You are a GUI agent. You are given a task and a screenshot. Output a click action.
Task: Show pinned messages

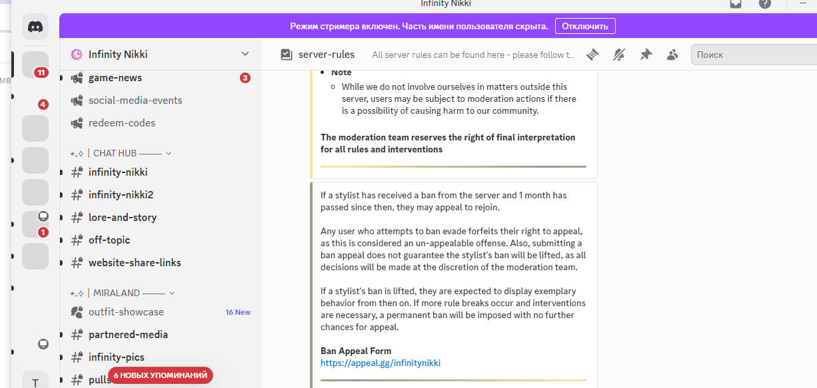tap(646, 55)
